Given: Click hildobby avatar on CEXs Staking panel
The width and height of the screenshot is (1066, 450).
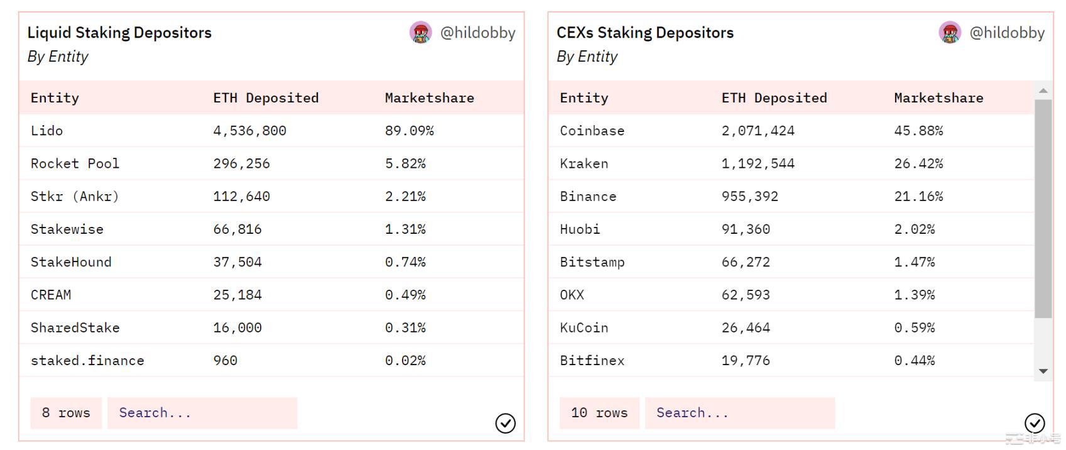Looking at the screenshot, I should tap(949, 33).
